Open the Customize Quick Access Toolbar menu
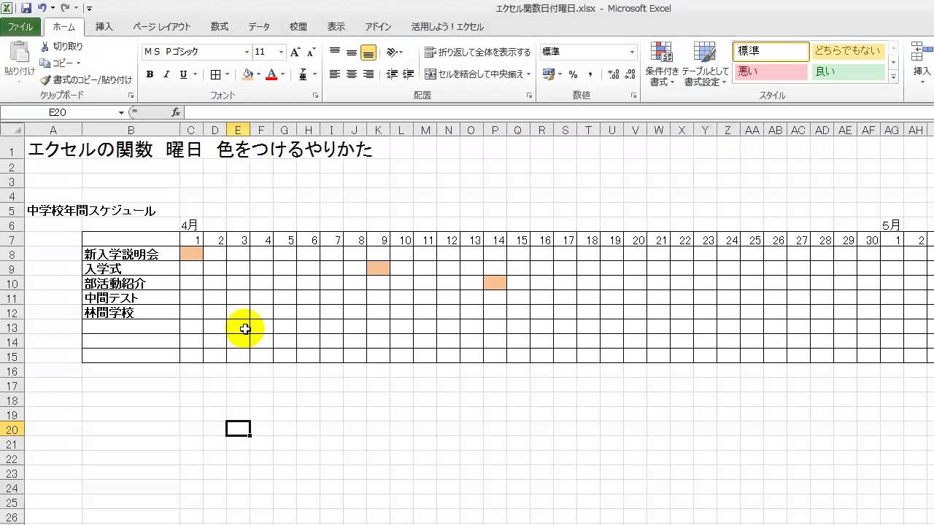 tap(89, 9)
